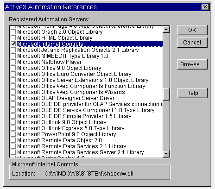Check Microsoft Graph 9.0 Object Library
This screenshot has width=215, height=189.
13,32
